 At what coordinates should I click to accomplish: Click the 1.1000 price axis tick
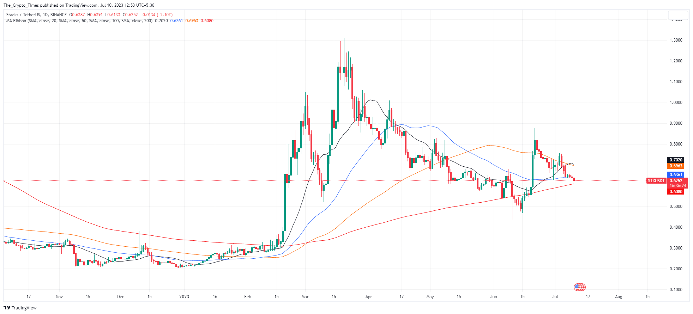[x=676, y=82]
